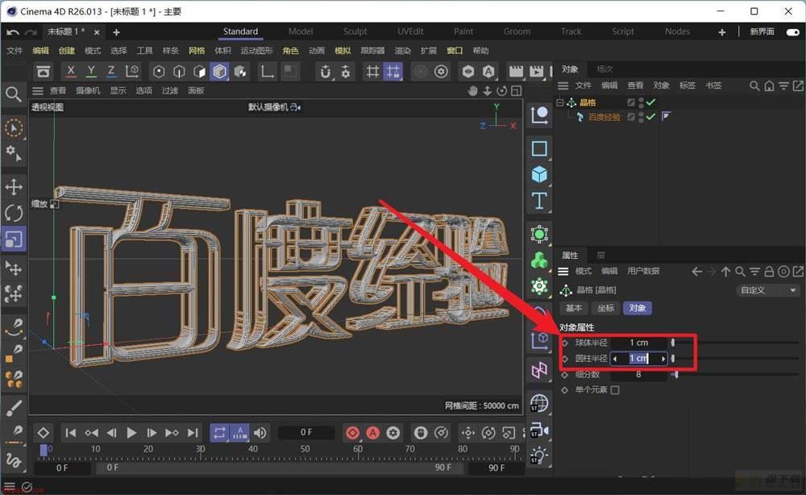The width and height of the screenshot is (806, 495).
Task: Increase 圆柱半径 with right arrow
Action: tap(663, 359)
